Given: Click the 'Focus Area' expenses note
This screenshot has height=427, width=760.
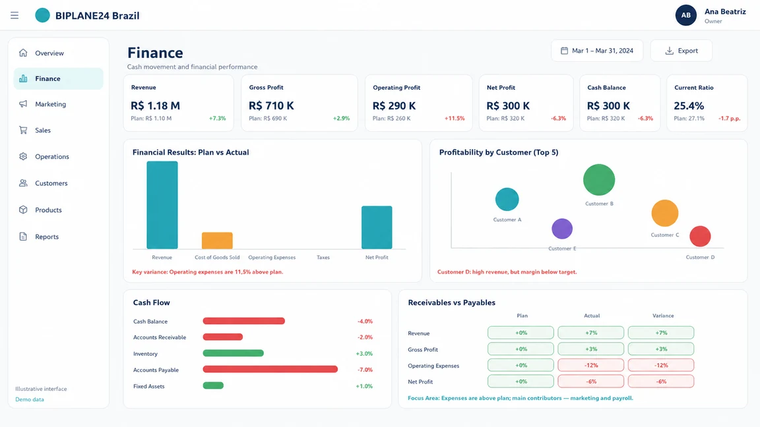Looking at the screenshot, I should 521,399.
